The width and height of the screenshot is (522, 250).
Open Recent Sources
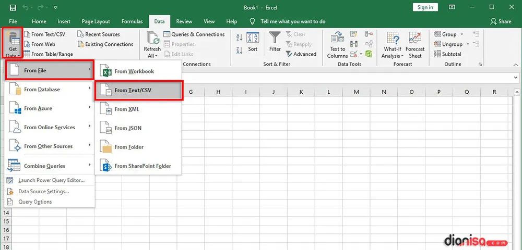click(x=99, y=34)
